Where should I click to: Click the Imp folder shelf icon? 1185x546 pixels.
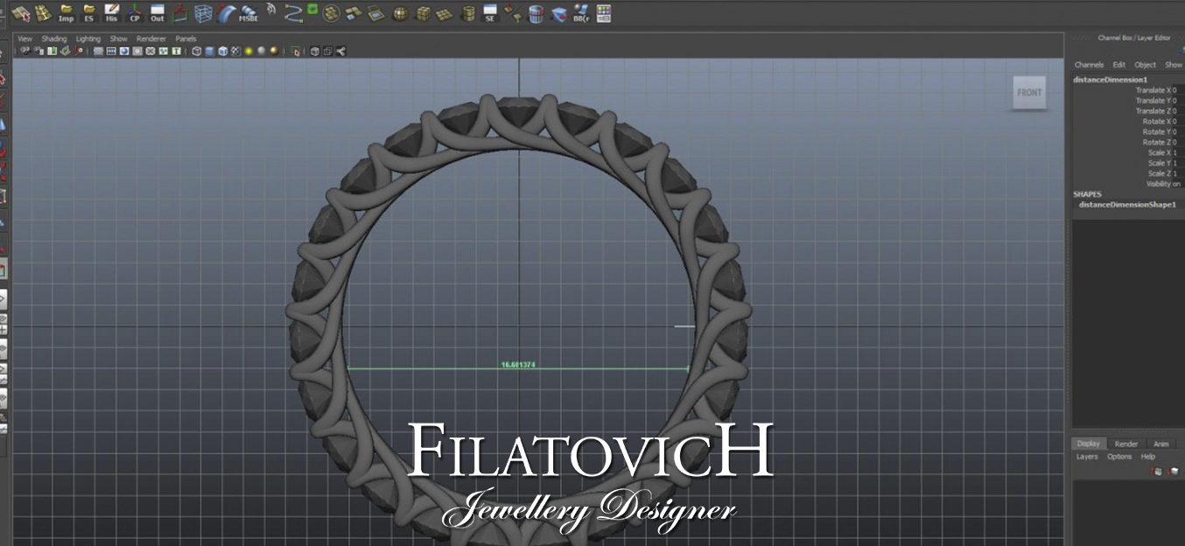(x=66, y=14)
